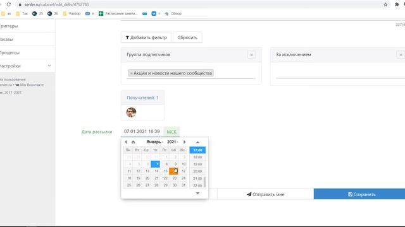Viewport: 405px width, 227px height.
Task: Select January 8 in the calendar
Action: [x=165, y=164]
